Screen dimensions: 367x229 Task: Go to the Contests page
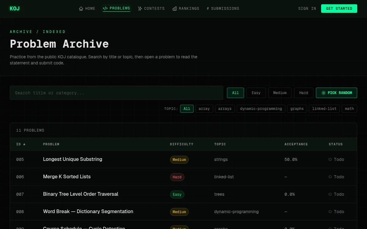click(151, 9)
